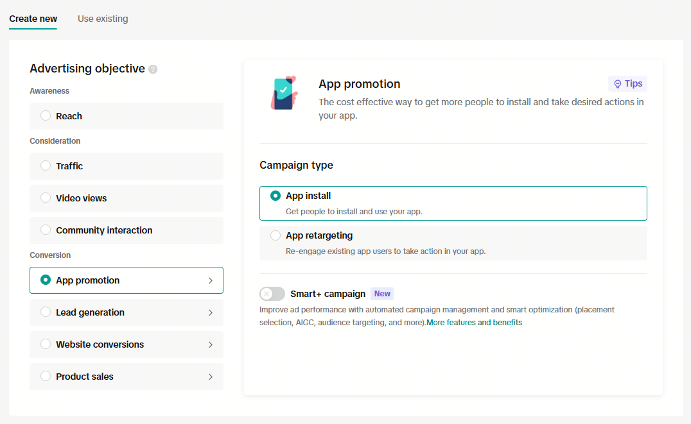Viewport: 691px width, 424px height.
Task: Click 'Re-engage existing app users' description
Action: (x=385, y=251)
